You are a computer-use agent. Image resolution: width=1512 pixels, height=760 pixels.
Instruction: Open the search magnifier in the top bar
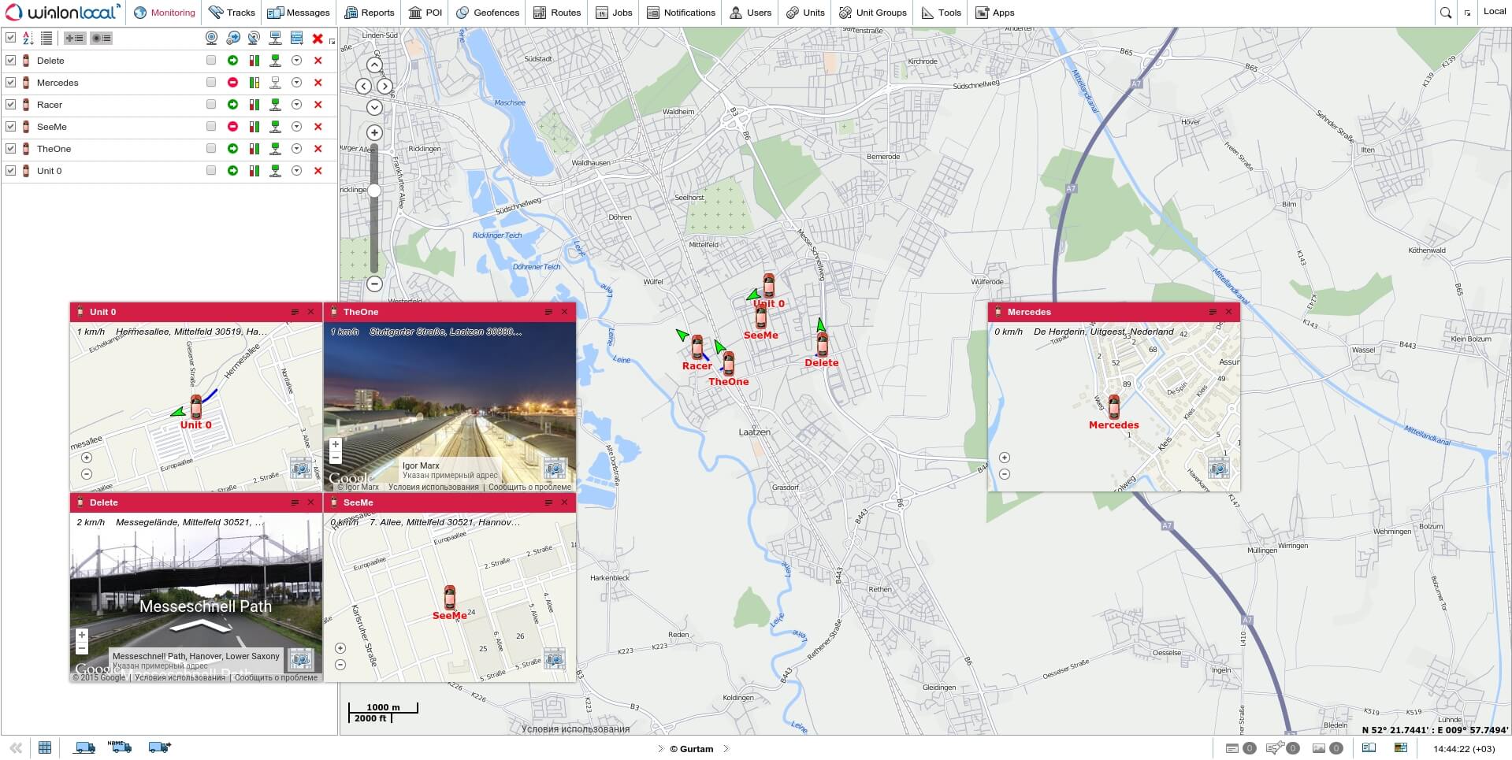point(1445,13)
